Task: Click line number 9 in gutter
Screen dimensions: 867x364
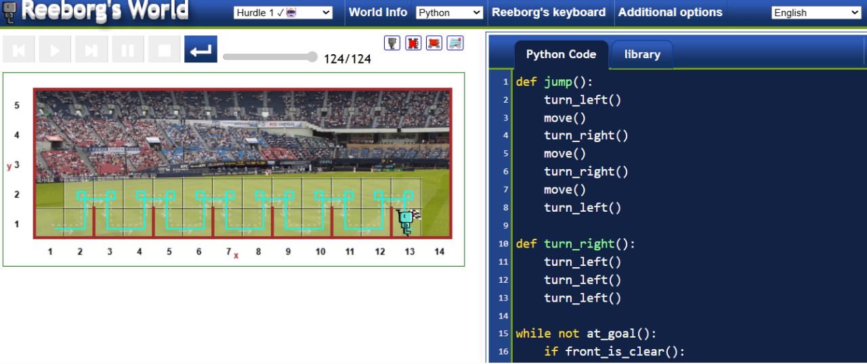Action: (x=505, y=226)
